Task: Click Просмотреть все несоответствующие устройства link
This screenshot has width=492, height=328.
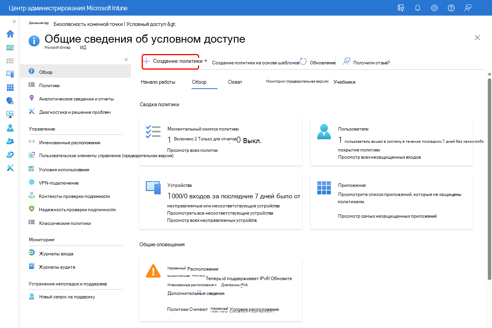Action: 220,213
